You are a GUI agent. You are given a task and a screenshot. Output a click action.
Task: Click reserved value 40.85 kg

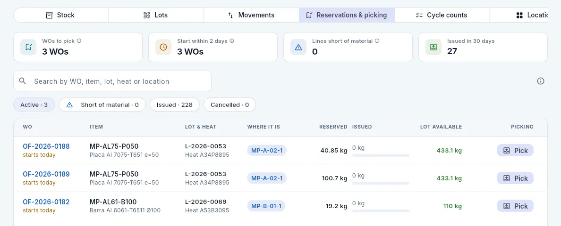coord(334,150)
